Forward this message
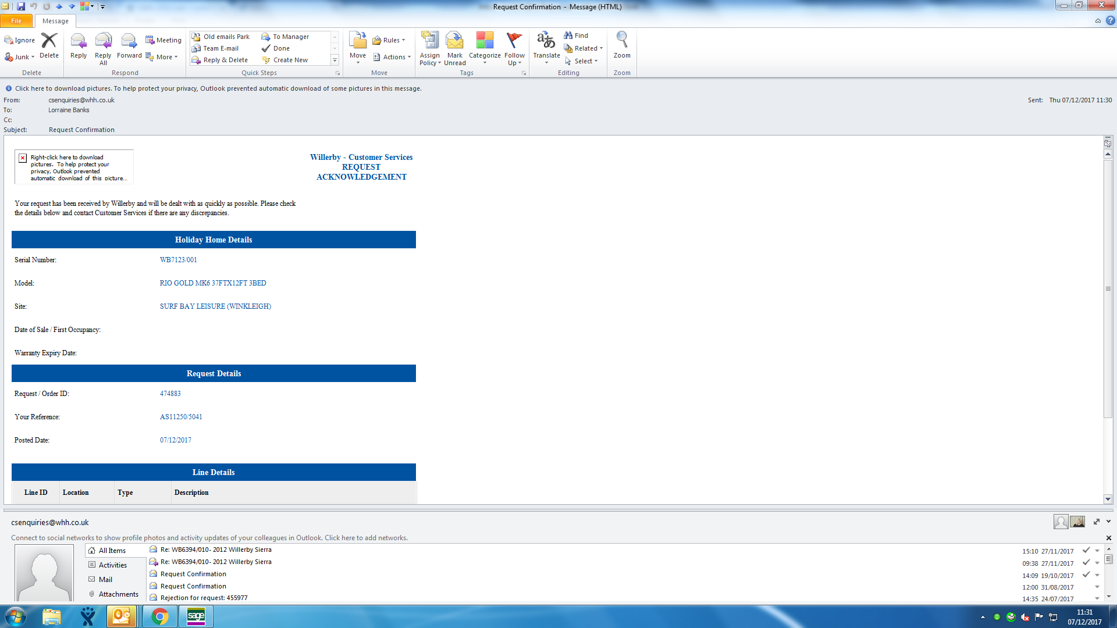 click(x=129, y=42)
